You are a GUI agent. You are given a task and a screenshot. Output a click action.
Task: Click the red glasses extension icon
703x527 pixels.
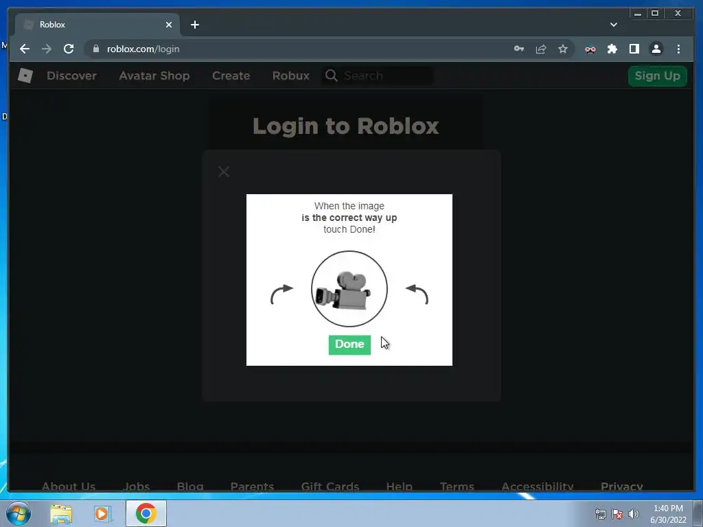[x=590, y=49]
